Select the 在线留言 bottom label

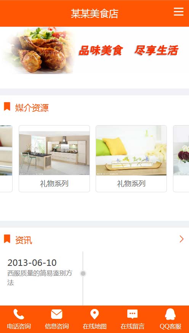click(132, 326)
